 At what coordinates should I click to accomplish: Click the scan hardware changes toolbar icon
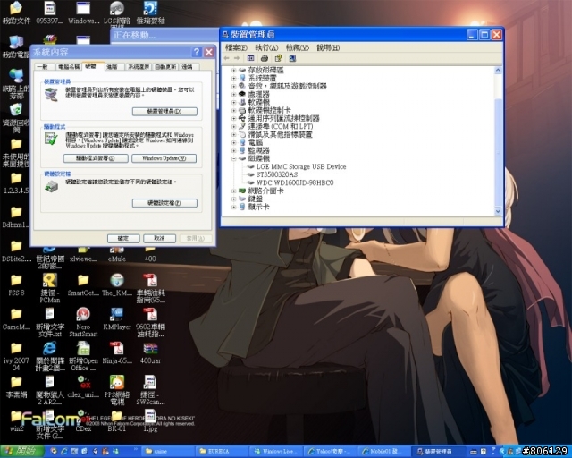[292, 58]
